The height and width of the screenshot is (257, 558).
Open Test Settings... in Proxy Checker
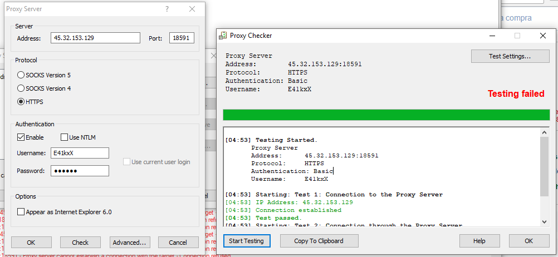tap(510, 56)
